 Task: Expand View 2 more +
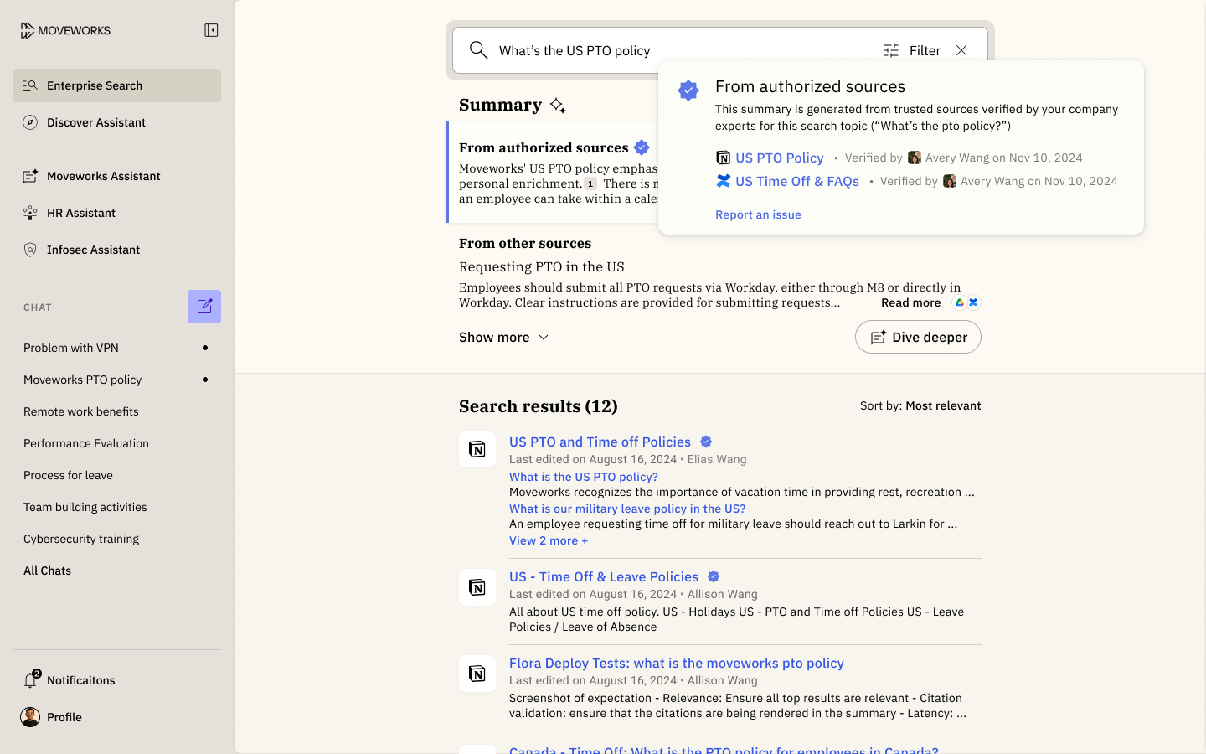(x=549, y=540)
